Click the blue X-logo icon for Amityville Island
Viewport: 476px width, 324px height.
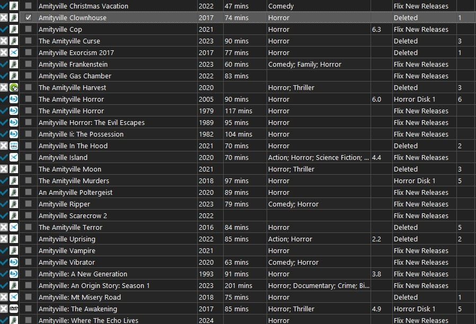pyautogui.click(x=14, y=158)
